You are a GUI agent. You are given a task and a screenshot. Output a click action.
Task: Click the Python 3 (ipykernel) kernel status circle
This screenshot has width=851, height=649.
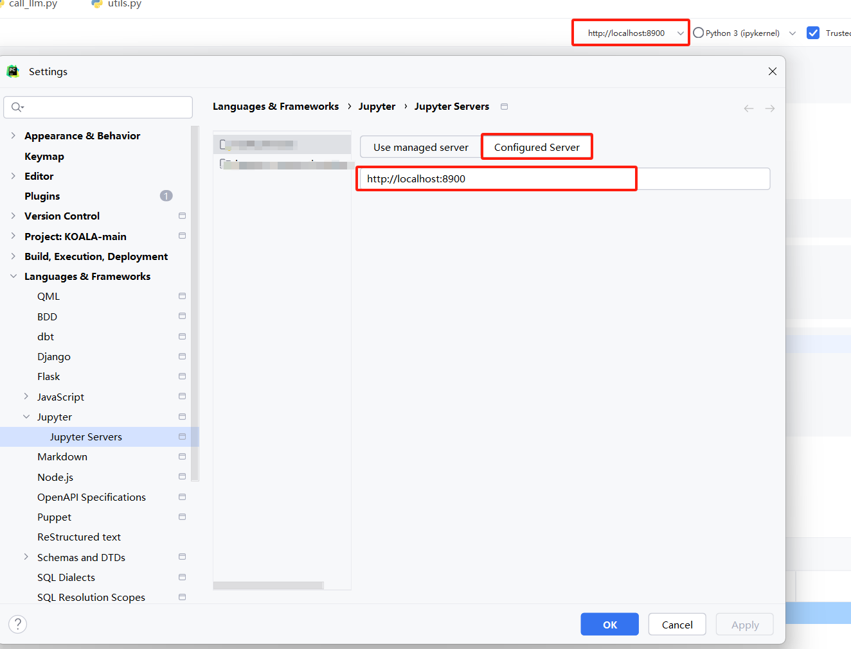(699, 33)
